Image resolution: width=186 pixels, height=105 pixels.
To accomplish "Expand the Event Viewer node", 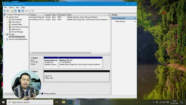I will pyautogui.click(x=7, y=22).
